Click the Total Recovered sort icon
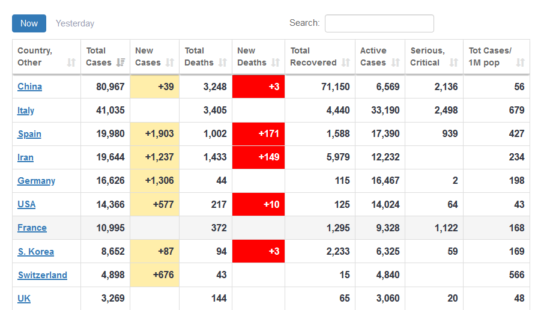 (346, 62)
